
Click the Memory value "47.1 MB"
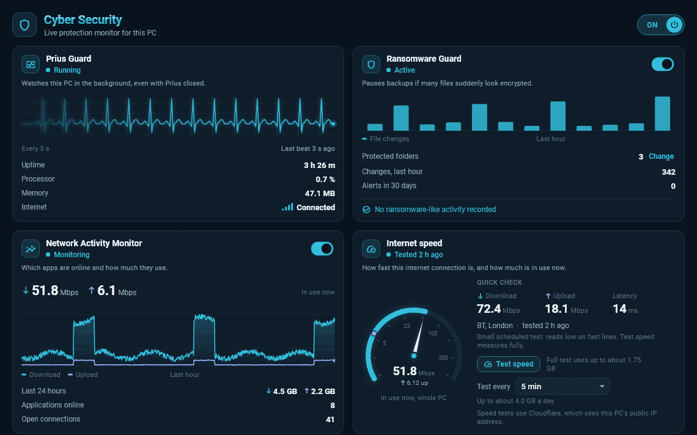pyautogui.click(x=320, y=194)
